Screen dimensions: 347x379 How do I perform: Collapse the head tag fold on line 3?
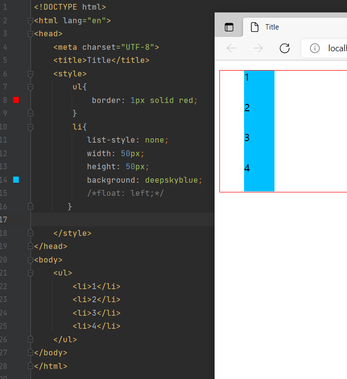pos(30,34)
